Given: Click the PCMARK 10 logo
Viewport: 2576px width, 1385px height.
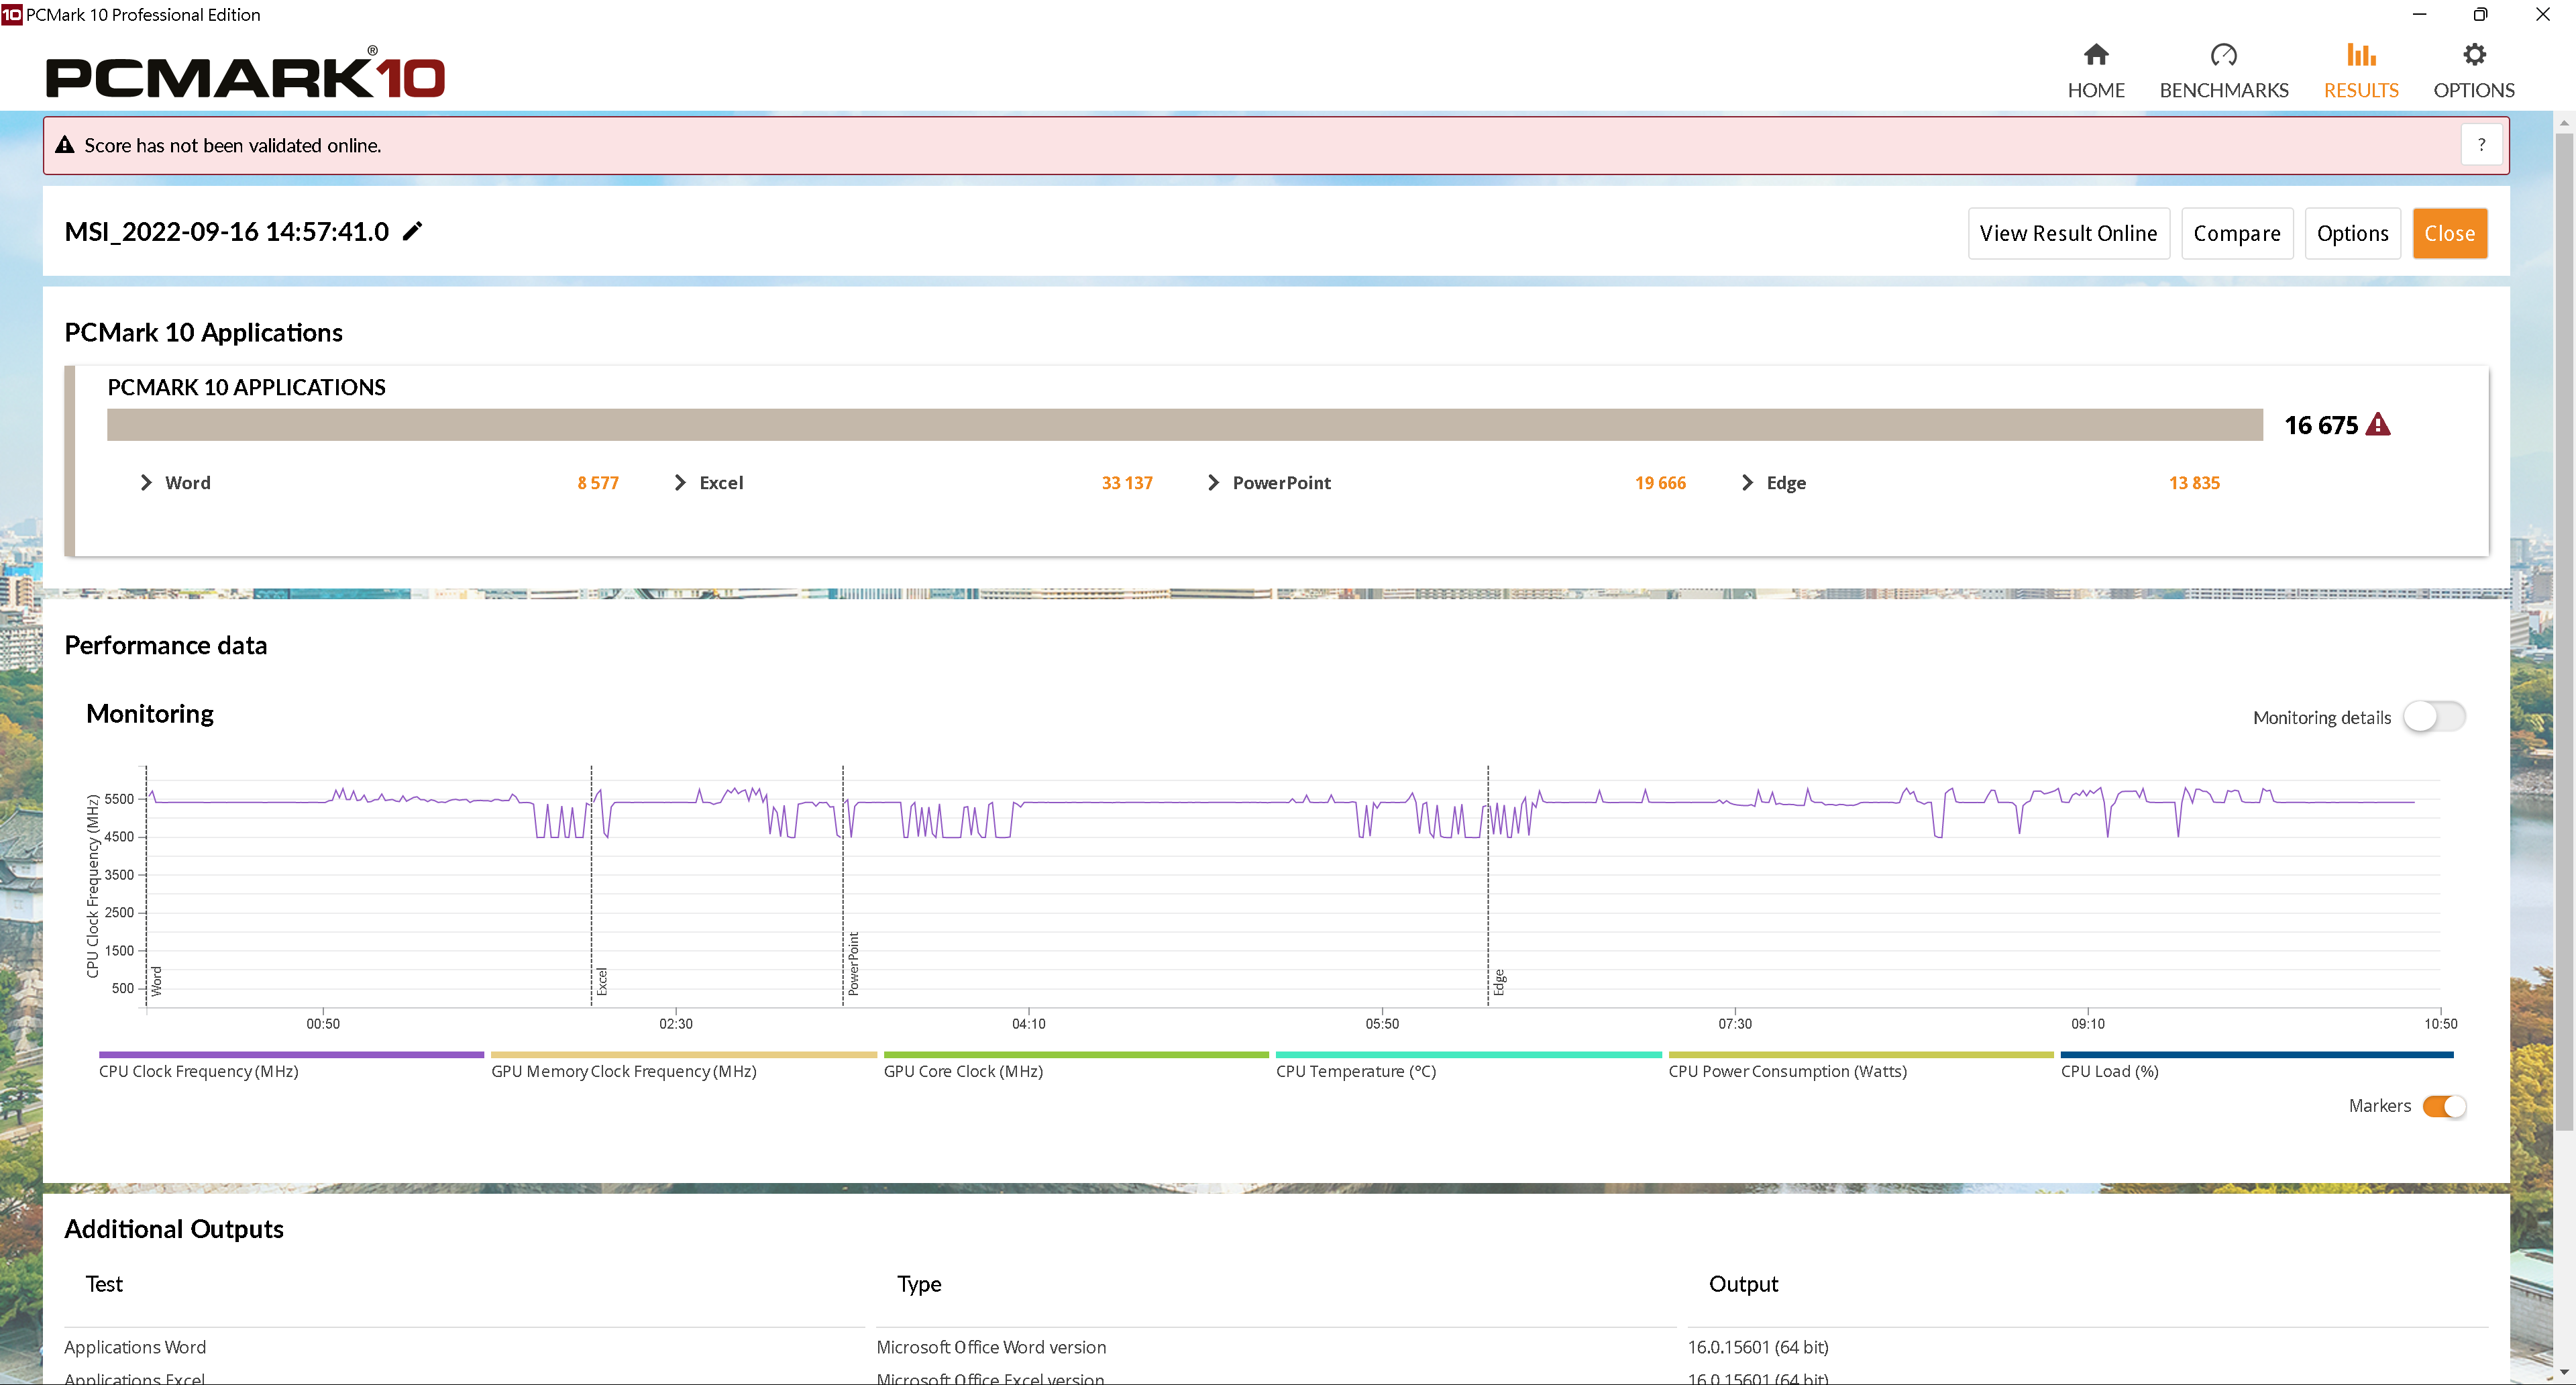Looking at the screenshot, I should [x=245, y=73].
